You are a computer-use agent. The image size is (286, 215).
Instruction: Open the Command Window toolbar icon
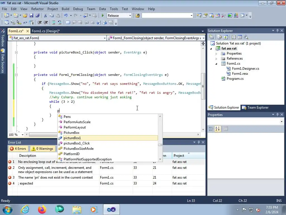(x=242, y=16)
